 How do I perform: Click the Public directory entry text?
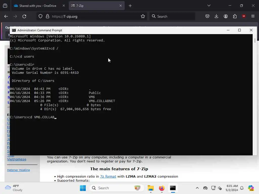[95, 93]
